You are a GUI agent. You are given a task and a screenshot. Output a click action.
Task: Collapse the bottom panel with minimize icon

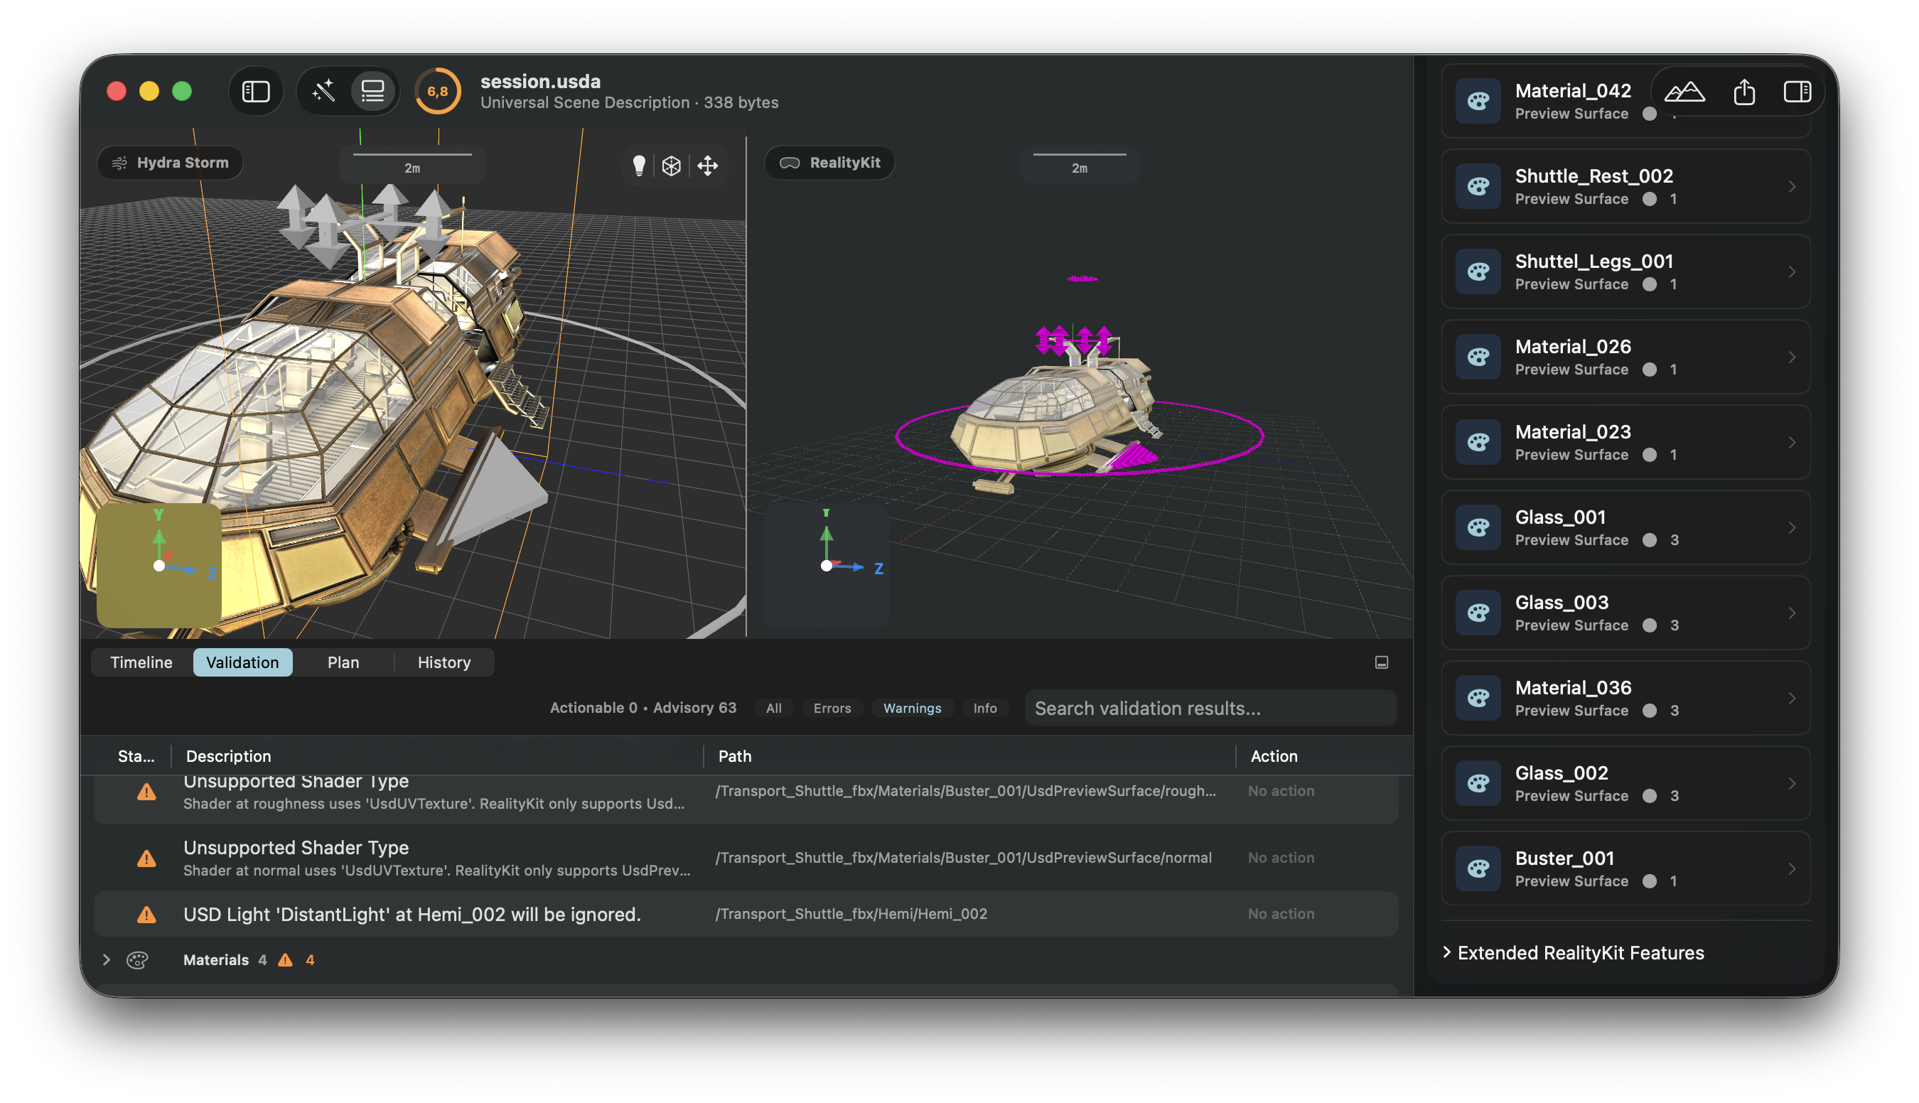coord(1381,662)
